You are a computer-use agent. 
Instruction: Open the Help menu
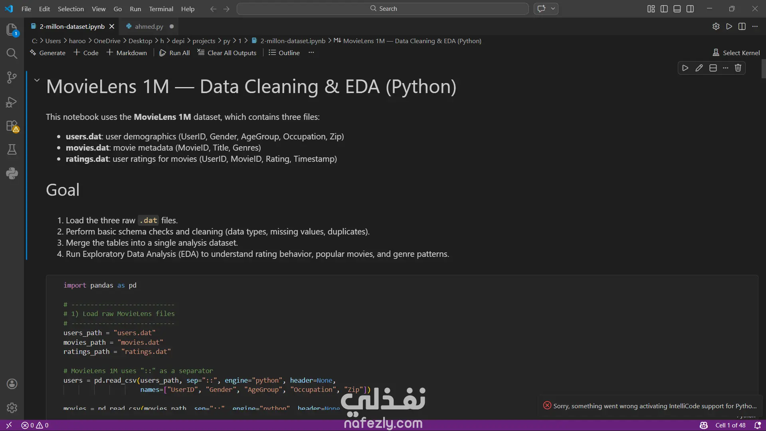188,9
